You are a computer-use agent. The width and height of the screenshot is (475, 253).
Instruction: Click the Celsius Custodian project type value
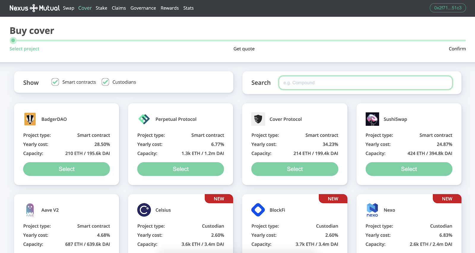(213, 226)
